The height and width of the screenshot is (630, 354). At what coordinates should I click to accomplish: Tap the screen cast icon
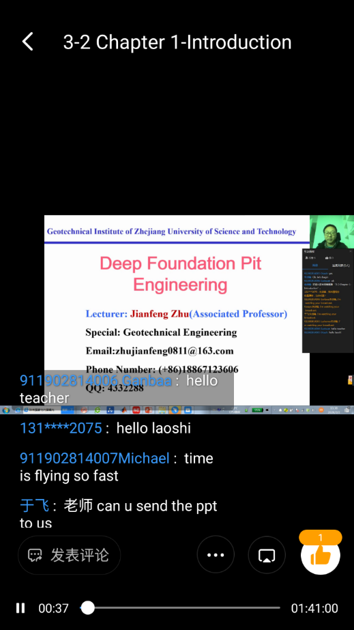pyautogui.click(x=267, y=555)
